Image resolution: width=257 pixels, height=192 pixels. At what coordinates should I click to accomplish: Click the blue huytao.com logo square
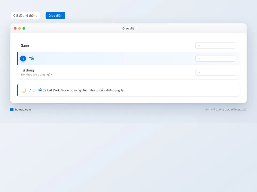pos(12,110)
